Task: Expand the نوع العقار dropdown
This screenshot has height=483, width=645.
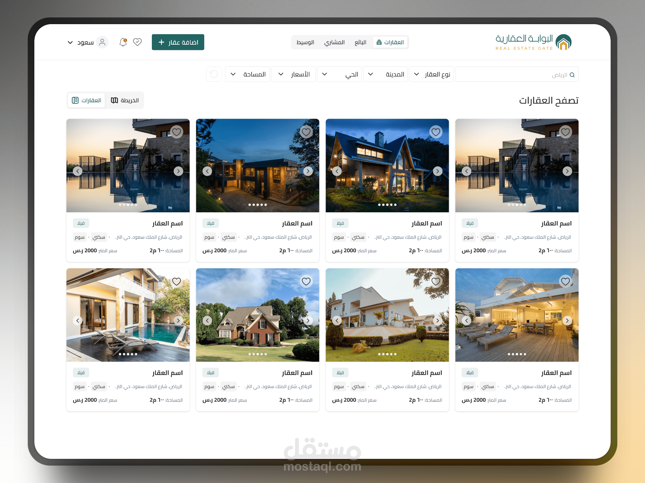Action: pyautogui.click(x=432, y=74)
